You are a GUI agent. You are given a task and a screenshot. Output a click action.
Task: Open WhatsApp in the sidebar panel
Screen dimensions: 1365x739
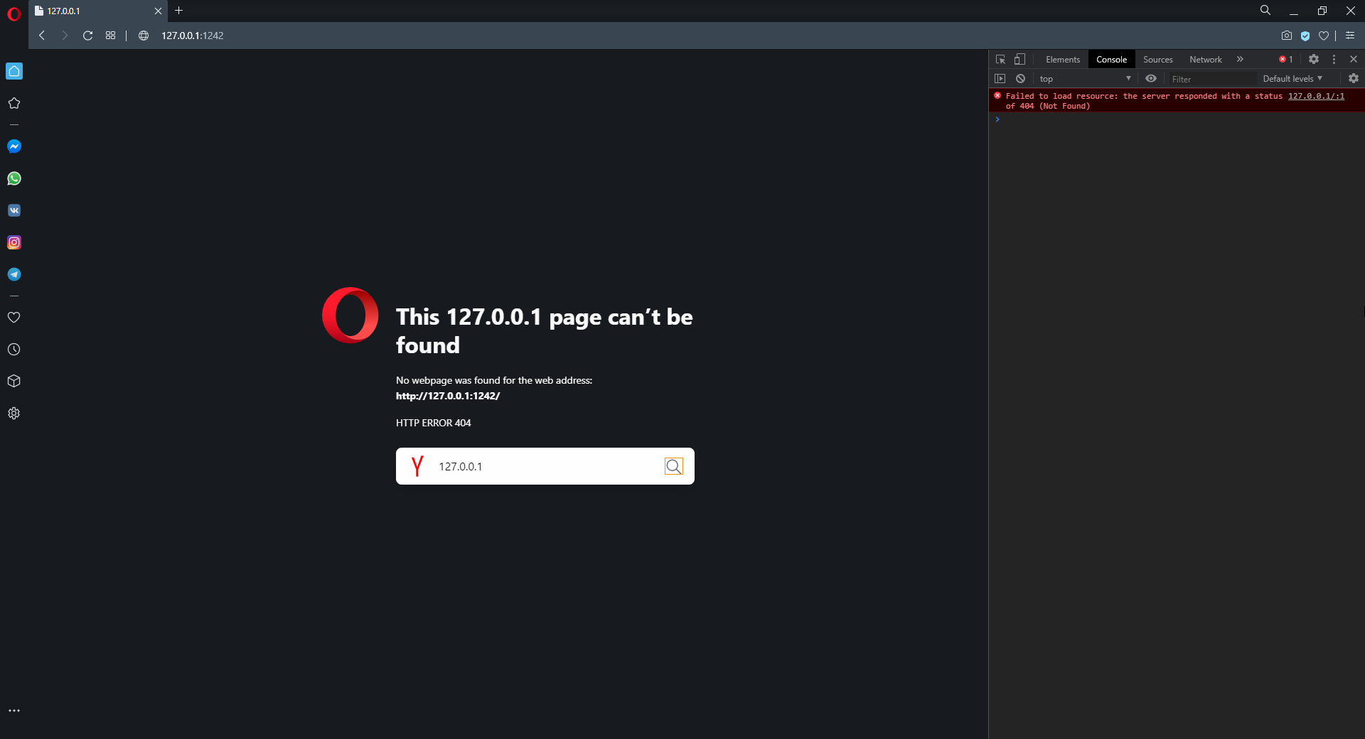click(14, 178)
